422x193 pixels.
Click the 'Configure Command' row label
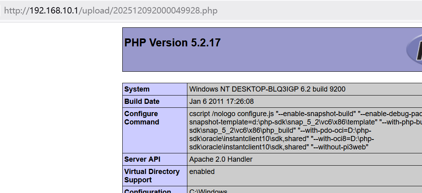pyautogui.click(x=142, y=118)
